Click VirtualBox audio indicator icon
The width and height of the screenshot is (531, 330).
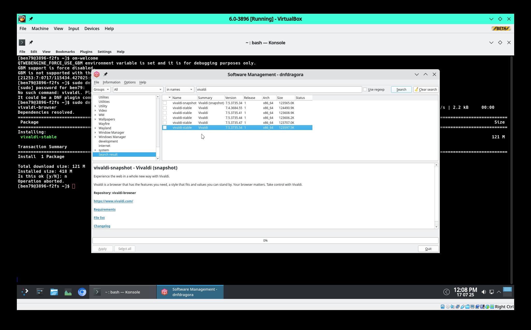(x=453, y=307)
